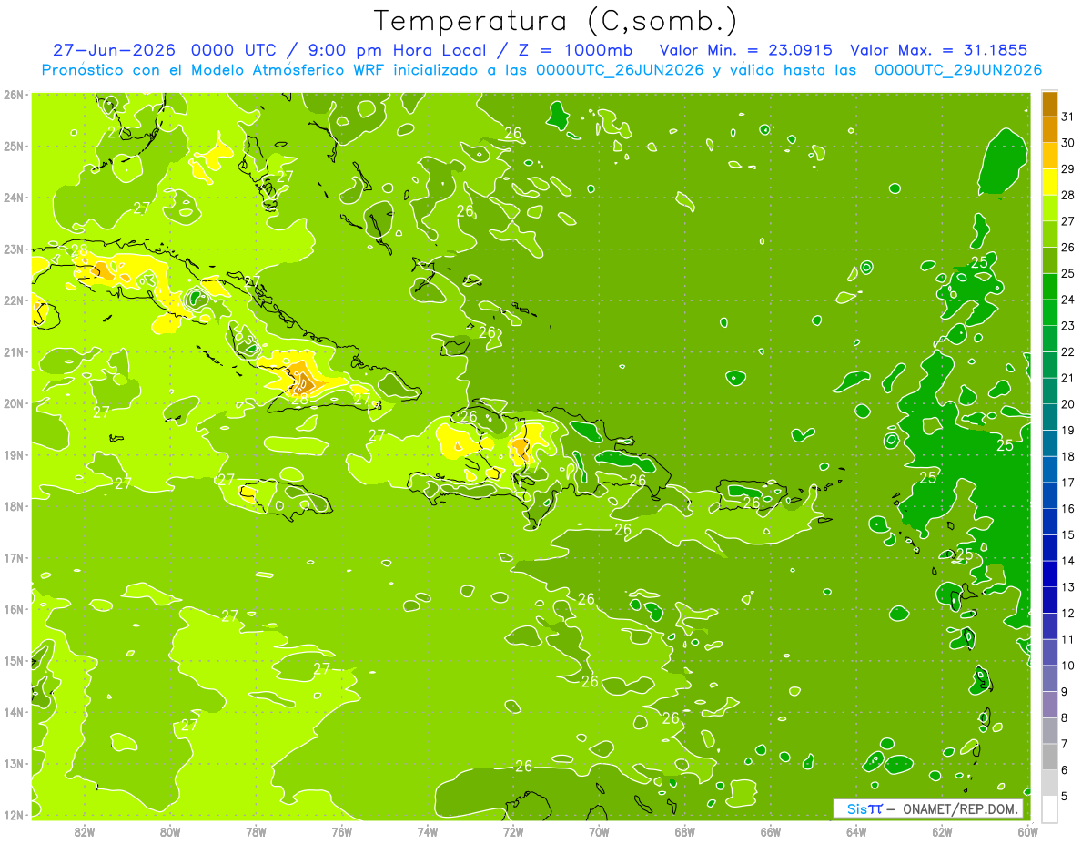Click the 82W longitude axis label
This screenshot has width=1092, height=844.
point(85,831)
